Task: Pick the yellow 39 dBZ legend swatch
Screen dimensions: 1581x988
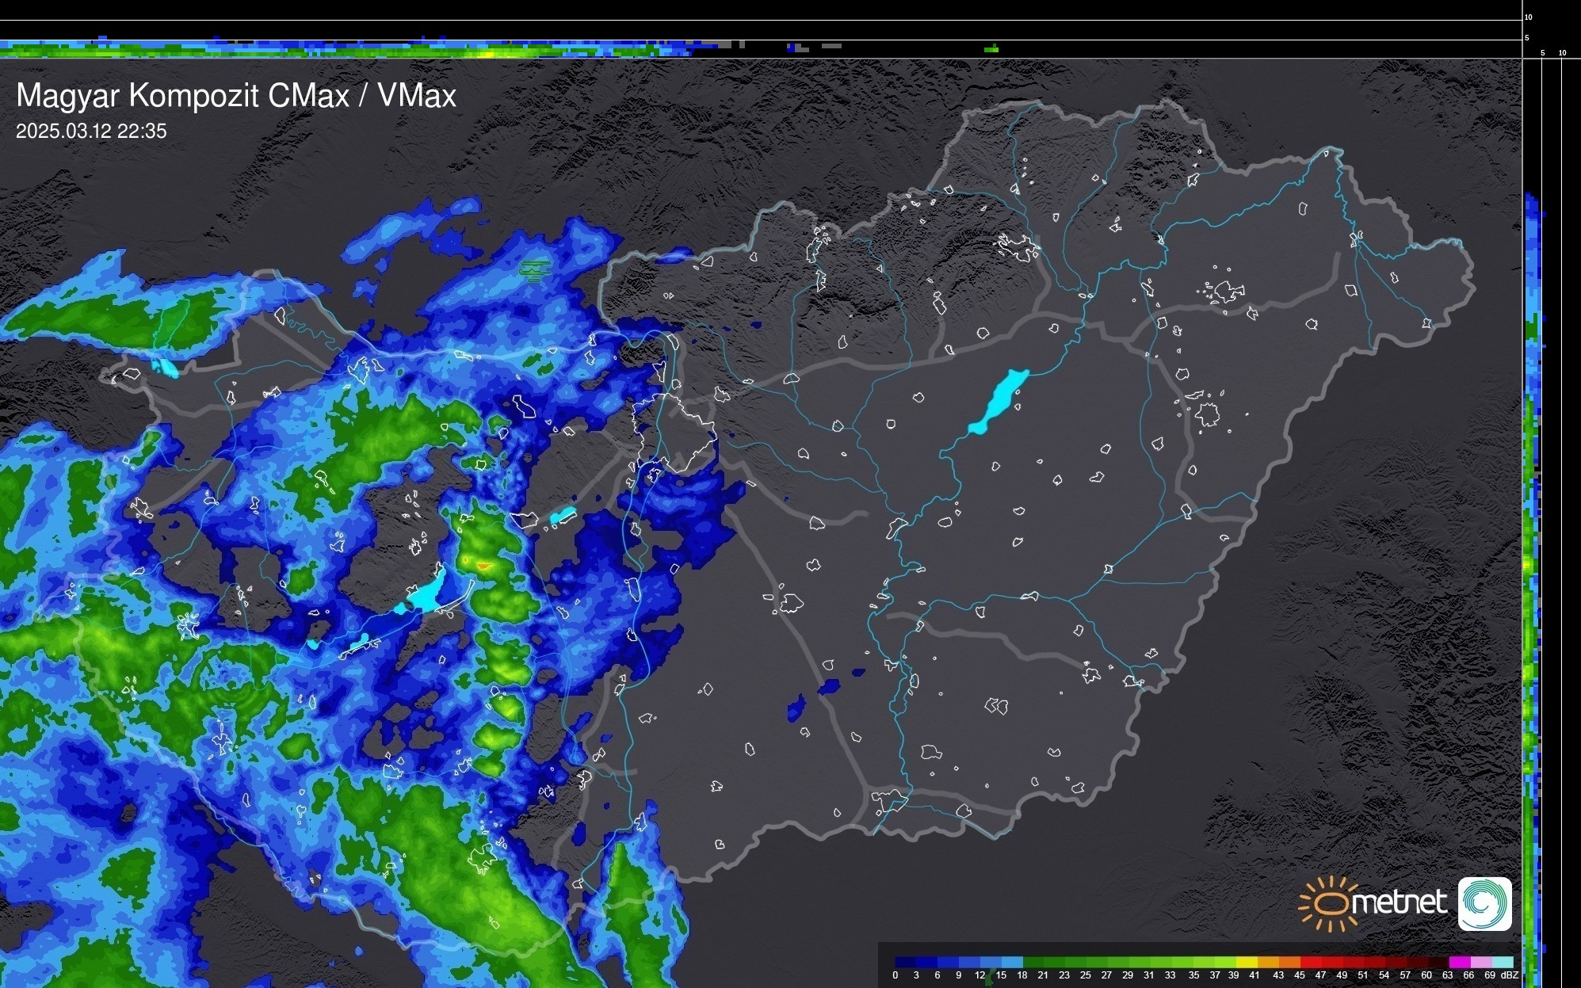Action: [x=1247, y=962]
